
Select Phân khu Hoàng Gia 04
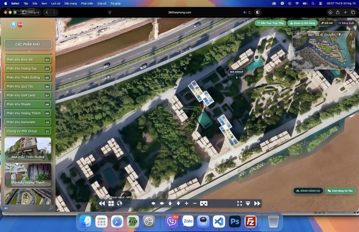coord(28,68)
